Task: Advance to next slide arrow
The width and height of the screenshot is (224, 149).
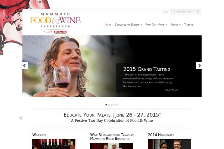Action: pos(199,66)
